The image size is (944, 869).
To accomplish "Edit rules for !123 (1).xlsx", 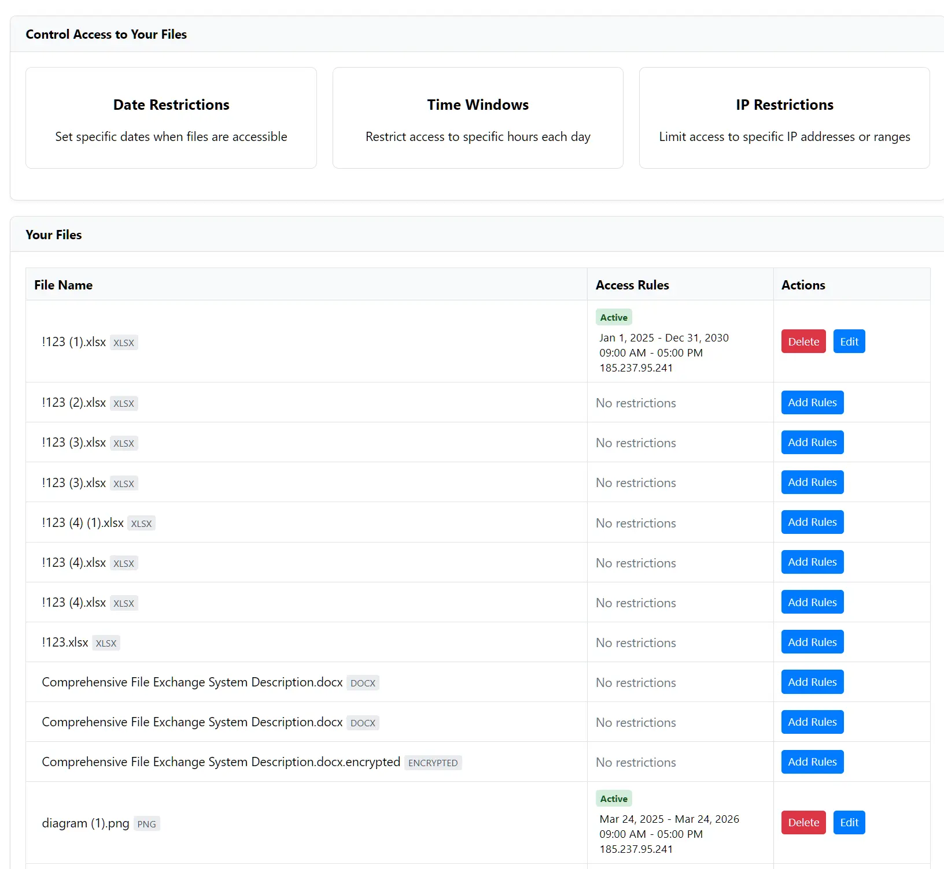I will [x=849, y=341].
